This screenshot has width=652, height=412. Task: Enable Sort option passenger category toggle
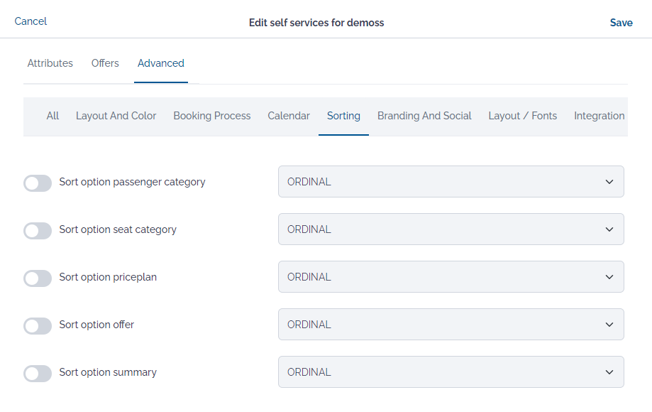38,183
